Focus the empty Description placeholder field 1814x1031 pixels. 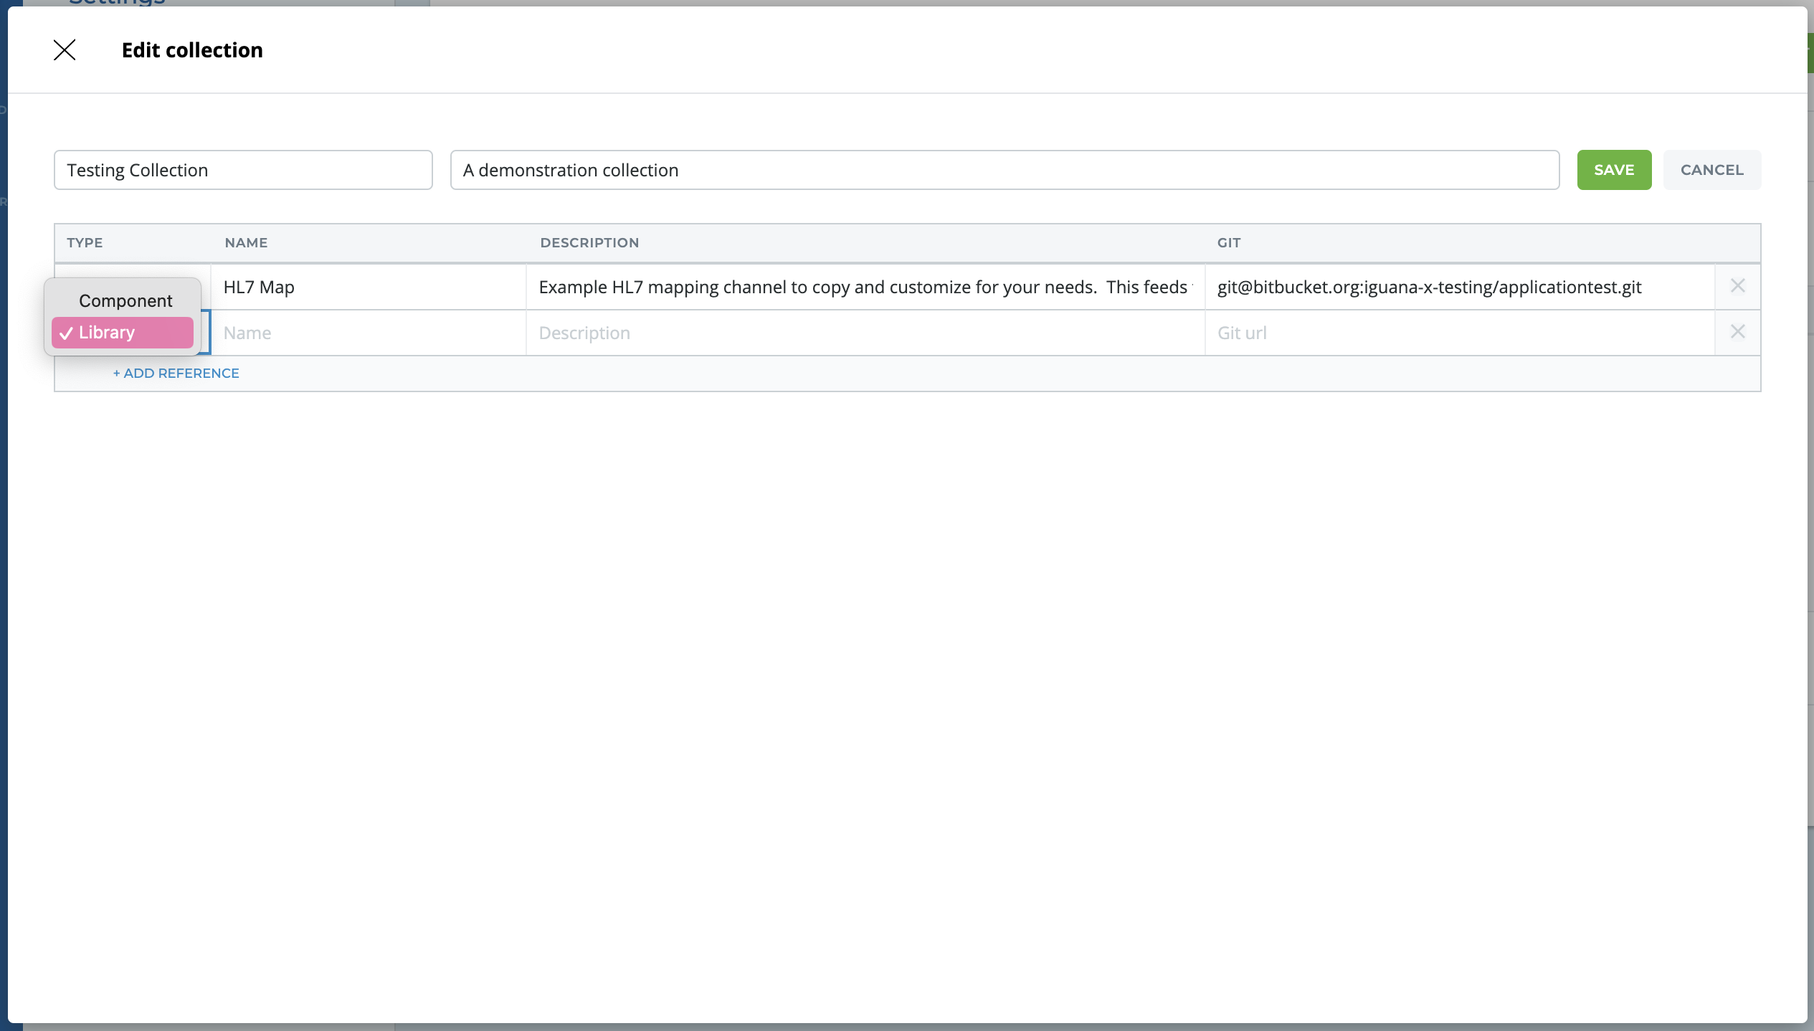[x=864, y=333]
